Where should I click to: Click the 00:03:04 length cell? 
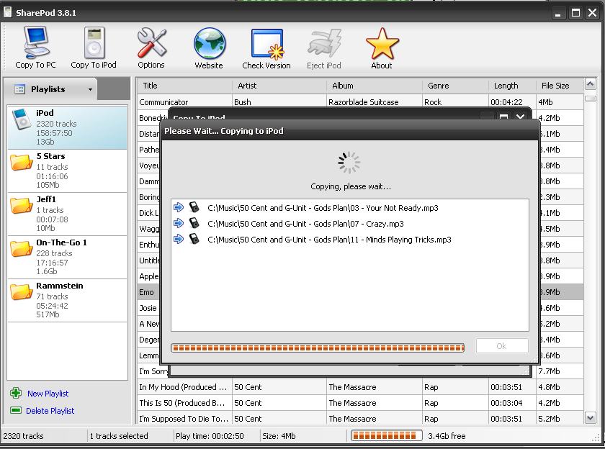click(x=512, y=403)
